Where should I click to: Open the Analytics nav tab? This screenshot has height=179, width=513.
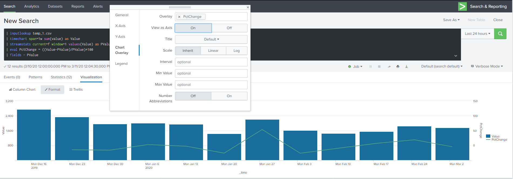click(32, 6)
